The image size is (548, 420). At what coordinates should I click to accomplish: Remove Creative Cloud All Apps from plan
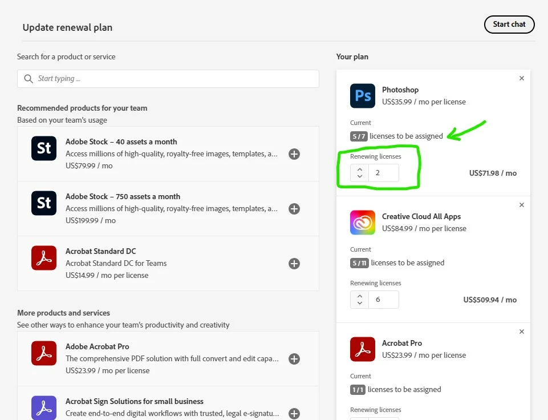coord(521,205)
